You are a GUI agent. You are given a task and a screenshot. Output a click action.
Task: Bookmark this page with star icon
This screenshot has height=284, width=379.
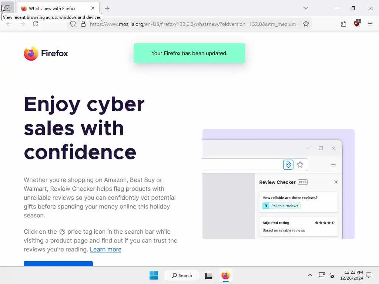(306, 24)
